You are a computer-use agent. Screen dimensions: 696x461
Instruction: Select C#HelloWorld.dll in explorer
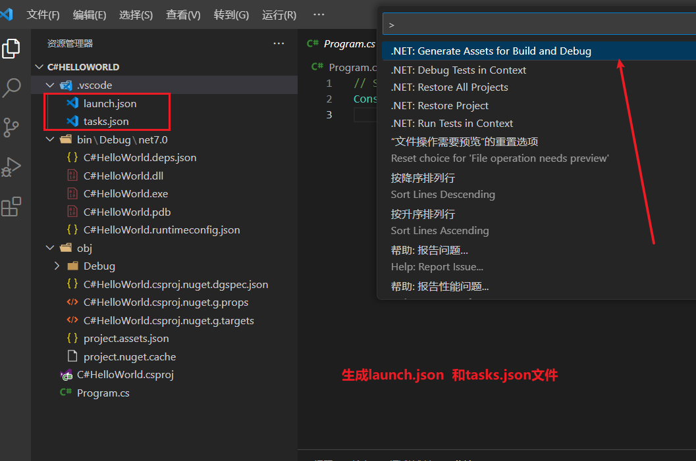[x=123, y=176]
